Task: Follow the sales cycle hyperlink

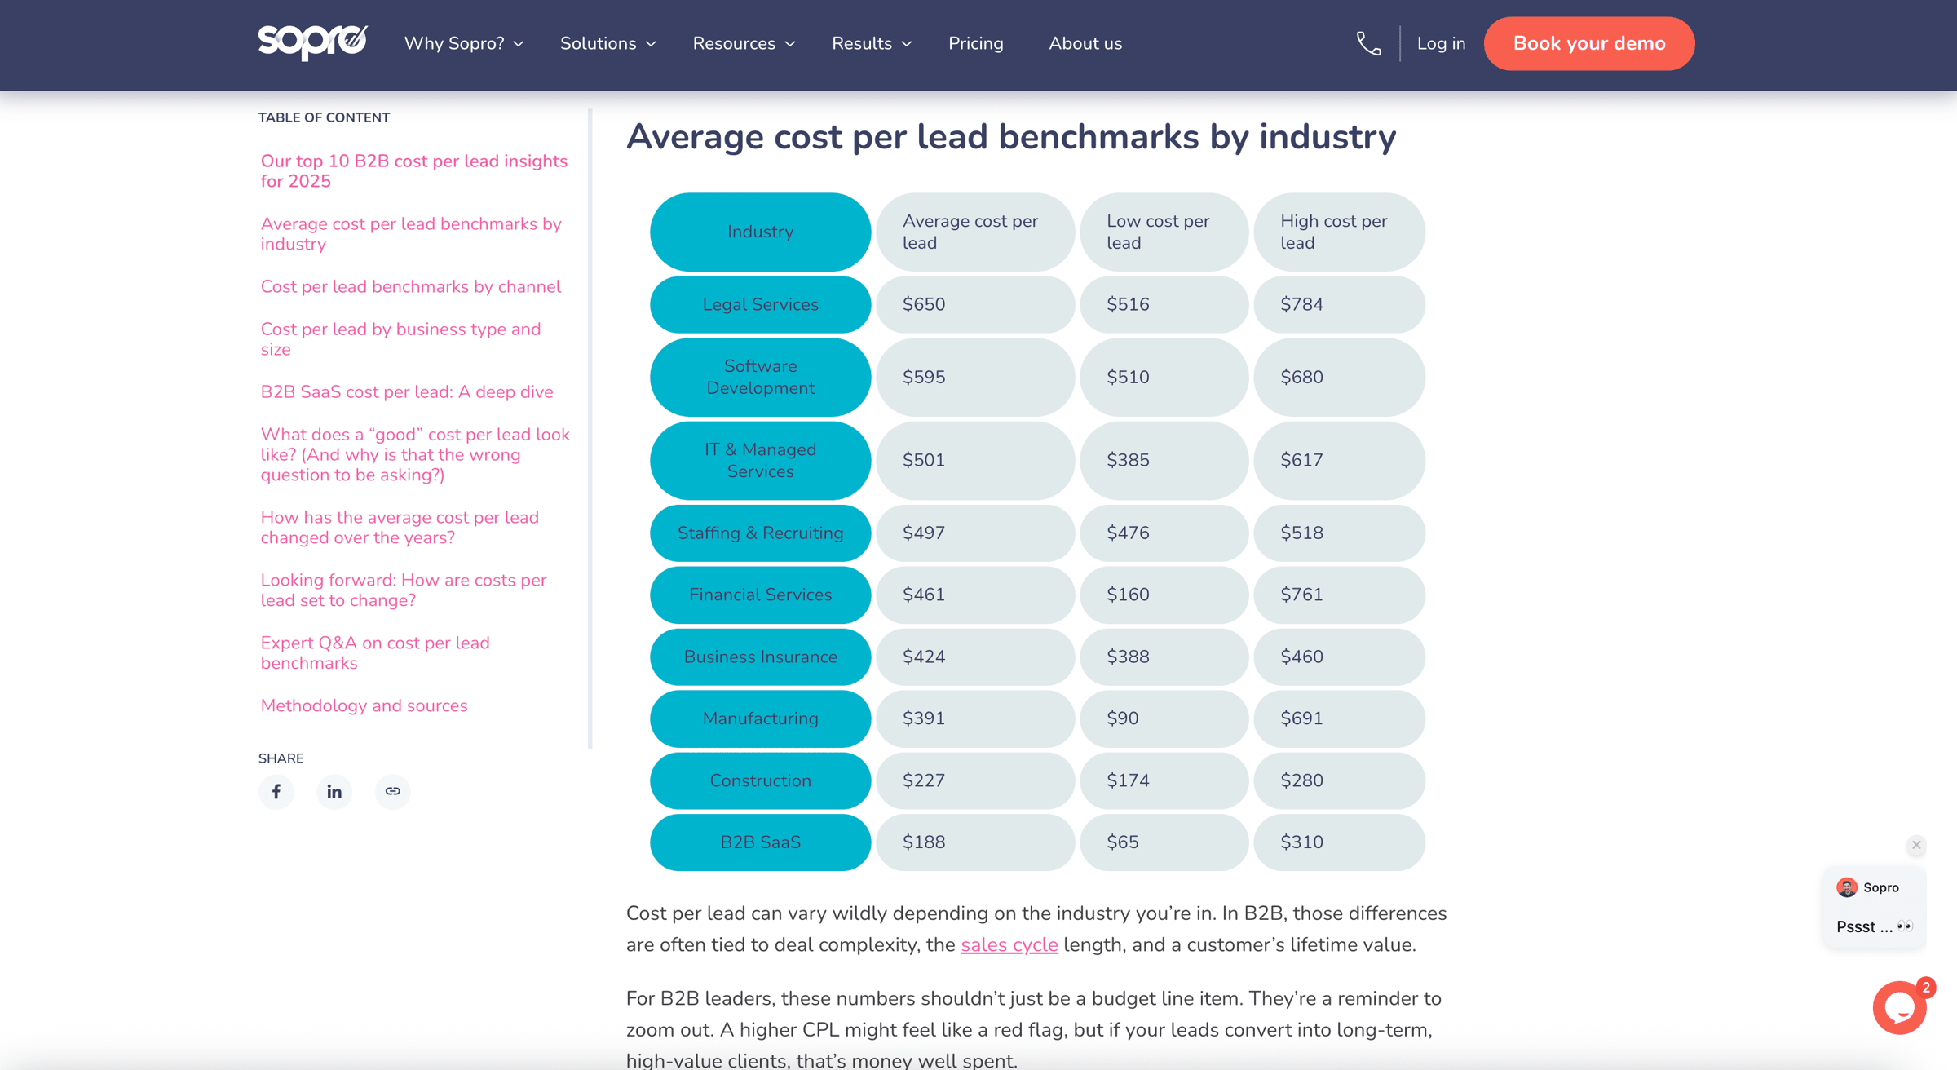Action: coord(1009,944)
